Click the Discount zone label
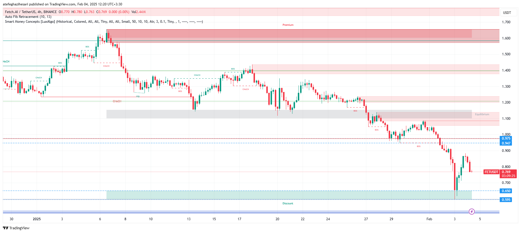The height and width of the screenshot is (233, 521). click(288, 203)
